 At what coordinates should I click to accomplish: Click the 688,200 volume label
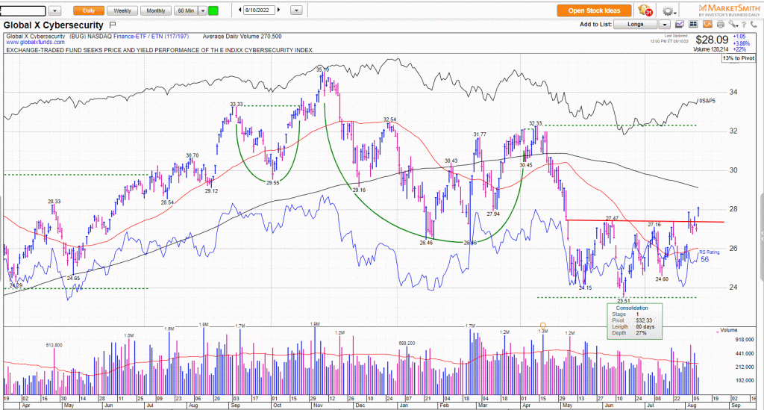(x=407, y=344)
